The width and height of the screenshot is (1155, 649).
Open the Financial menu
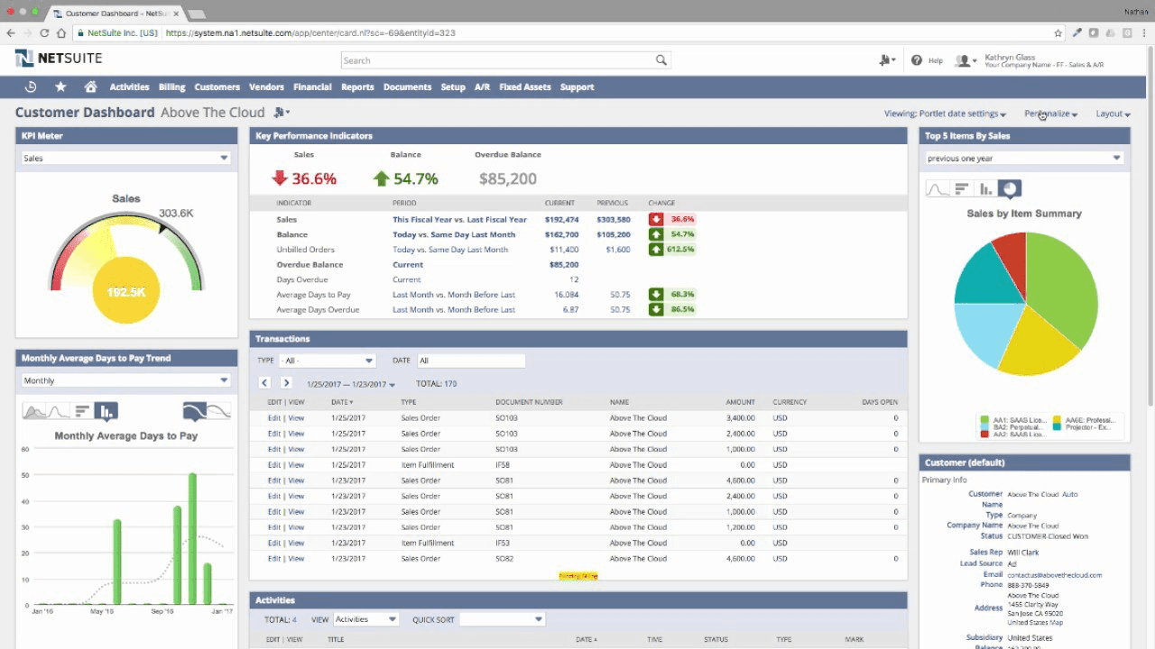312,87
